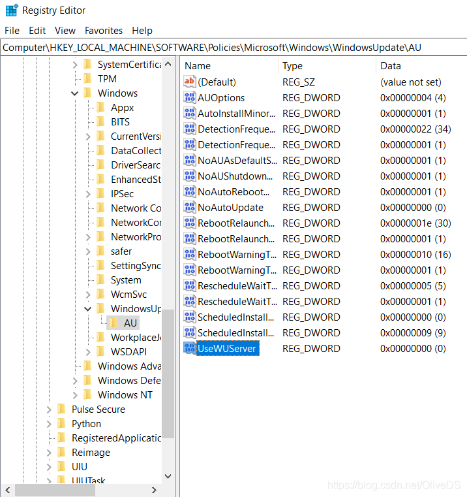This screenshot has height=497, width=467.
Task: Click the horizontal scroll right arrow
Action: click(154, 490)
